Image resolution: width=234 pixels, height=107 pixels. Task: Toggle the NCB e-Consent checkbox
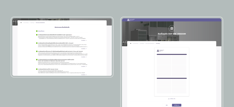[x=37, y=43]
